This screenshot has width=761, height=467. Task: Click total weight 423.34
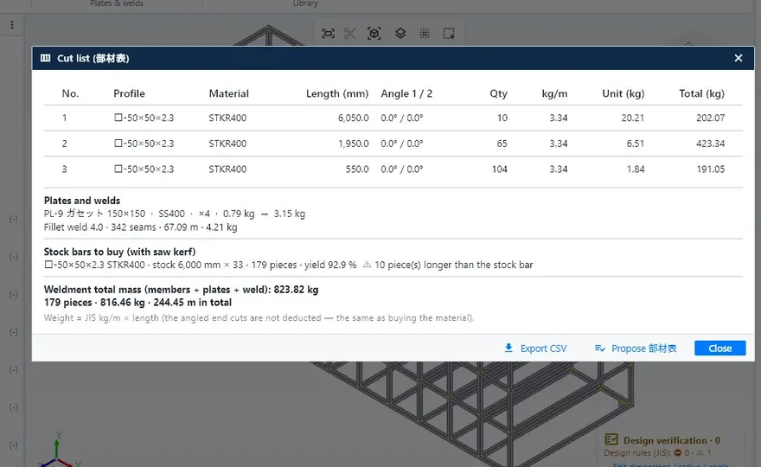click(710, 144)
